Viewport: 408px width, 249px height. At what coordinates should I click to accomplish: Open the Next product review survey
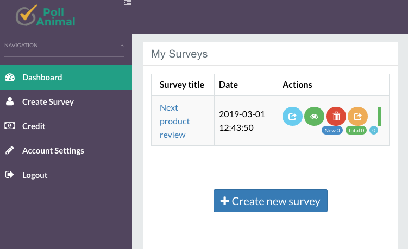(174, 121)
